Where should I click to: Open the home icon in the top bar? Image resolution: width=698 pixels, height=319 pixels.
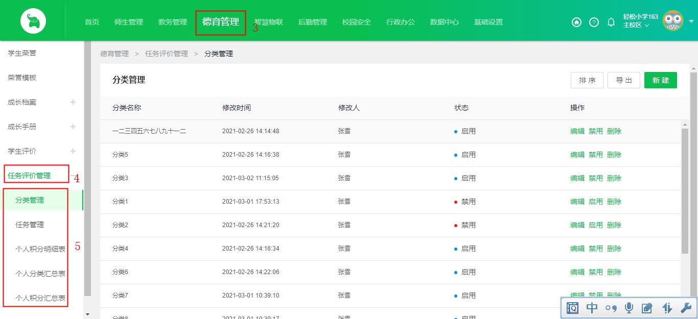pyautogui.click(x=576, y=22)
